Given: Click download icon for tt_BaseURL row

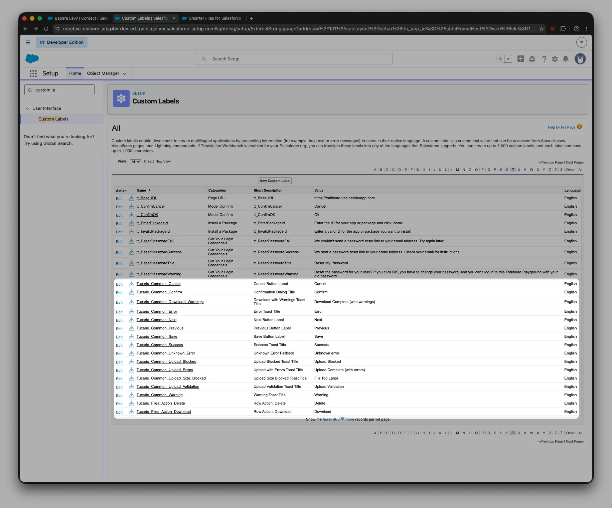Looking at the screenshot, I should pyautogui.click(x=132, y=198).
